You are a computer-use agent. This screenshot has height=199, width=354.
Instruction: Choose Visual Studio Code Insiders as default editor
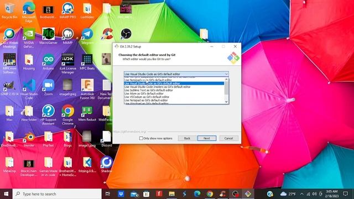(174, 87)
